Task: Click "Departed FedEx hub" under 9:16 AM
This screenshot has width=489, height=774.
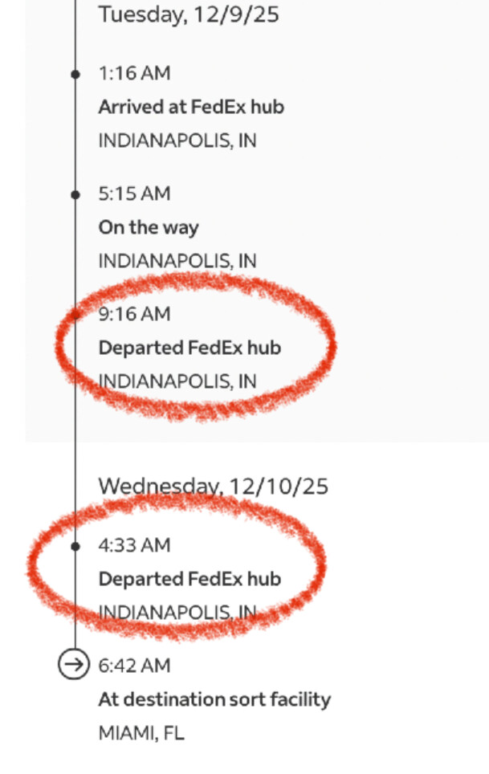Action: coord(189,348)
